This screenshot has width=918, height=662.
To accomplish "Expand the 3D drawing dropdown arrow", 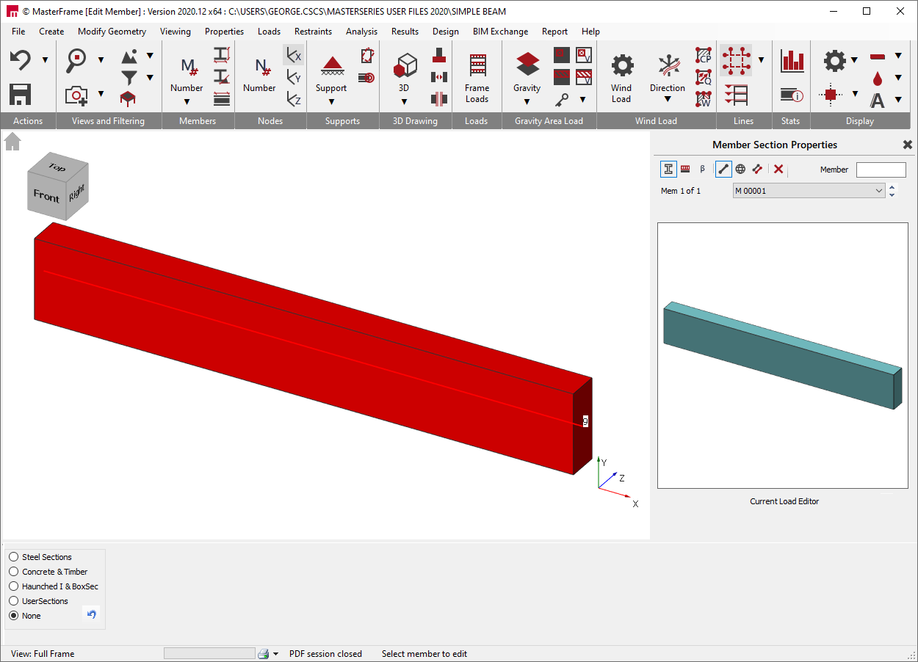I will click(404, 101).
